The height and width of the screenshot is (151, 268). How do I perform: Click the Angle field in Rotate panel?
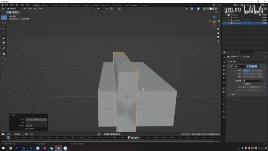point(36,120)
